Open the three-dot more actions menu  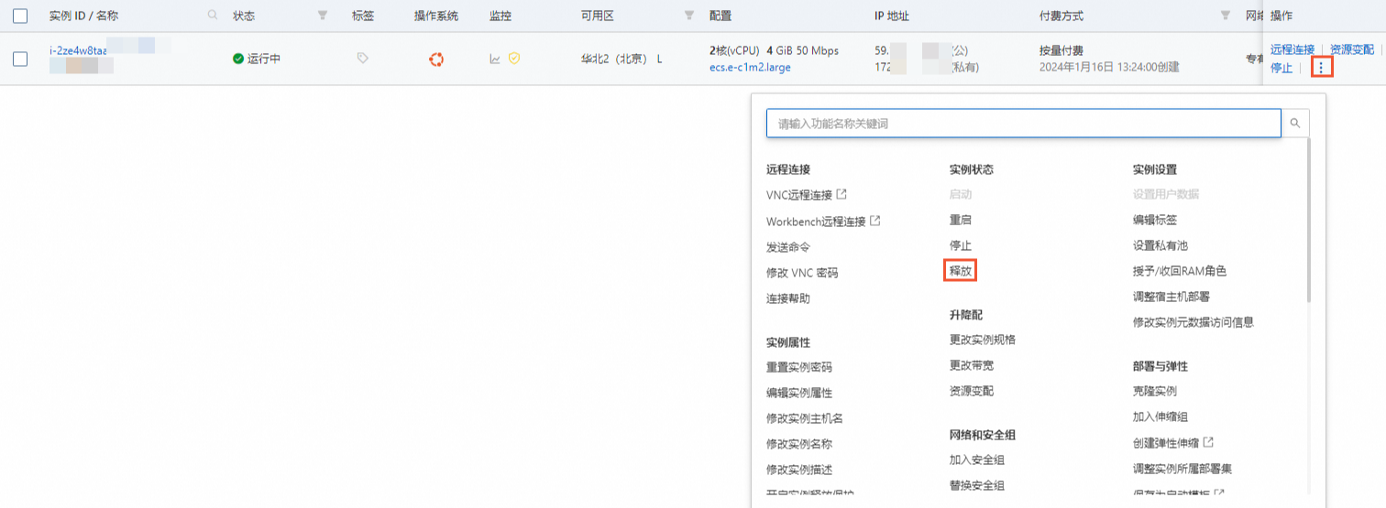pyautogui.click(x=1321, y=67)
